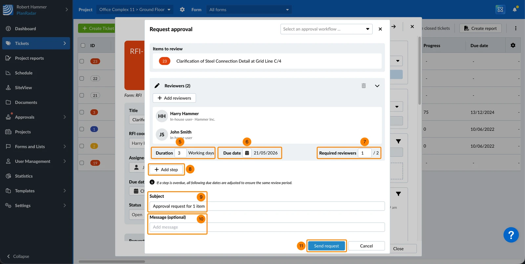Open the Schedule chart icon

pos(8,73)
